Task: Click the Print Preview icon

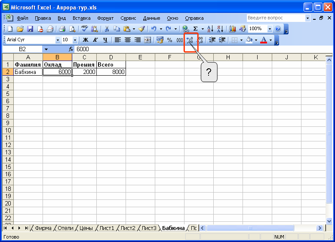Action: click(x=72, y=29)
